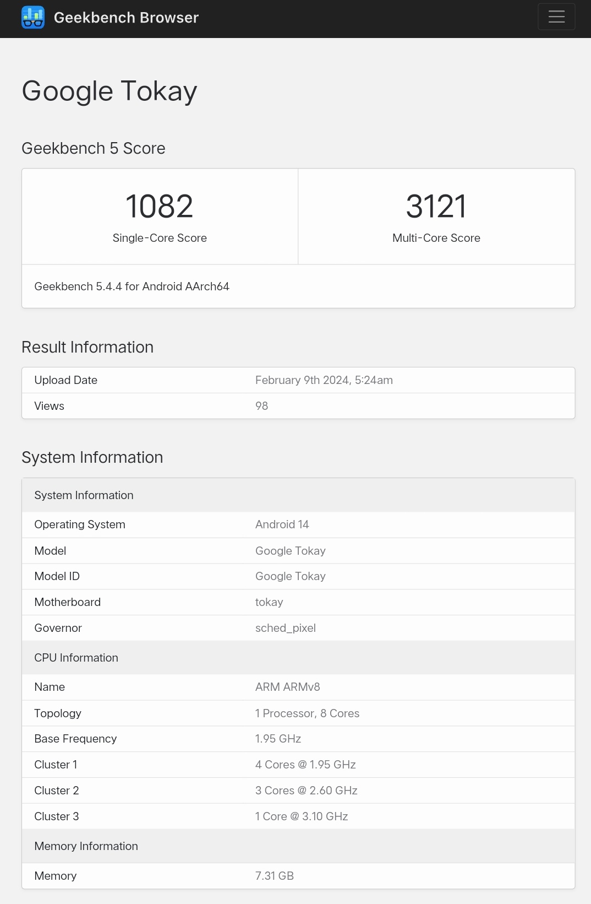591x904 pixels.
Task: Click the Multi-Core Score label
Action: (436, 238)
